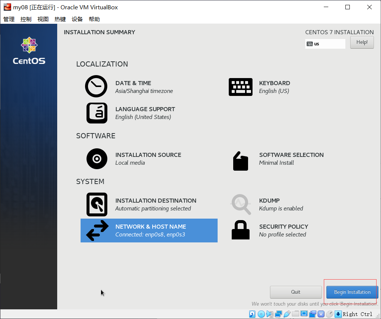Click the 'No profile selected' text

pyautogui.click(x=282, y=235)
